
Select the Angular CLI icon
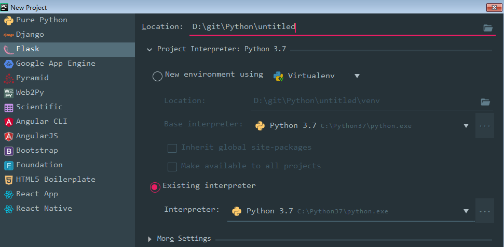click(x=8, y=122)
